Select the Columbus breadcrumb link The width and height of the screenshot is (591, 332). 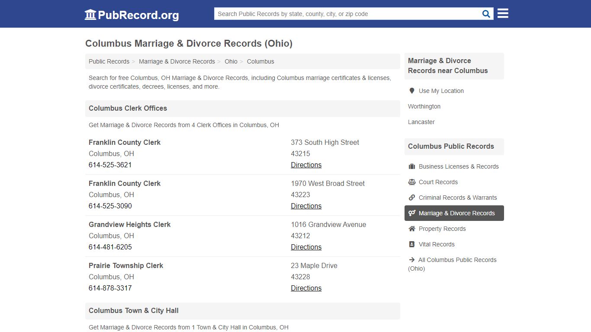pos(260,61)
